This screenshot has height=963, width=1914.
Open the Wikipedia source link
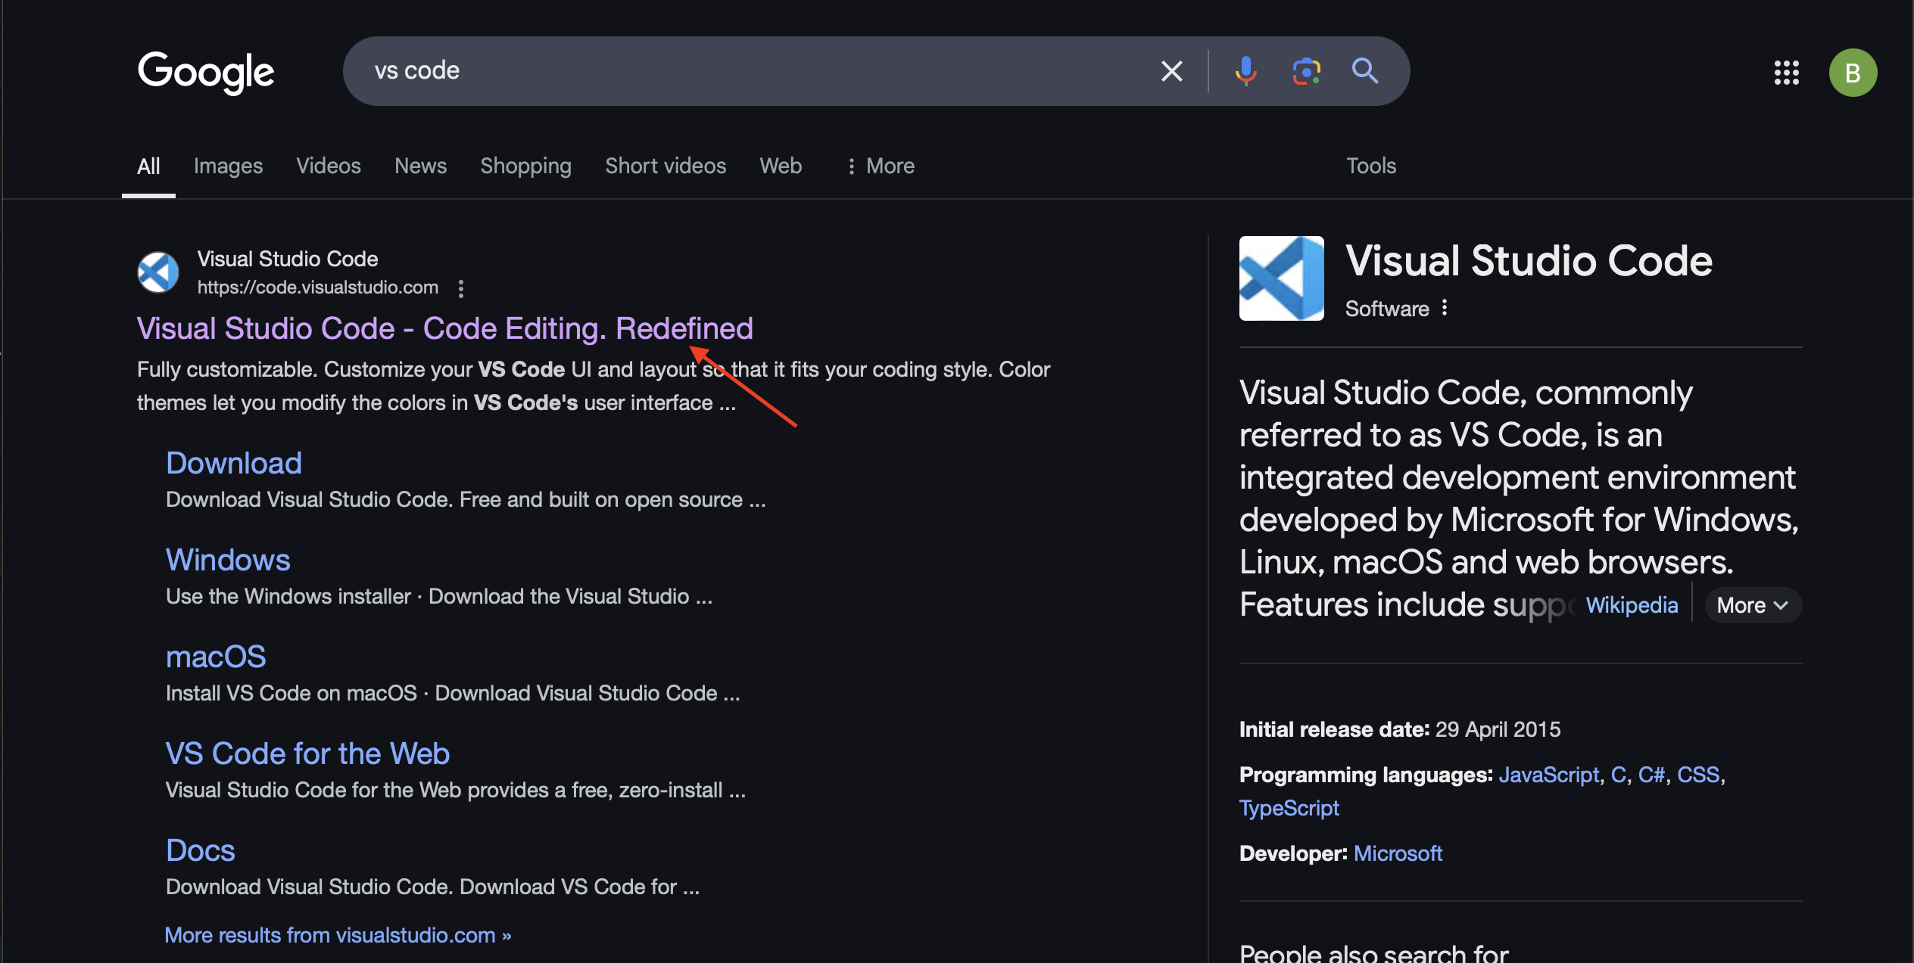[x=1632, y=605]
